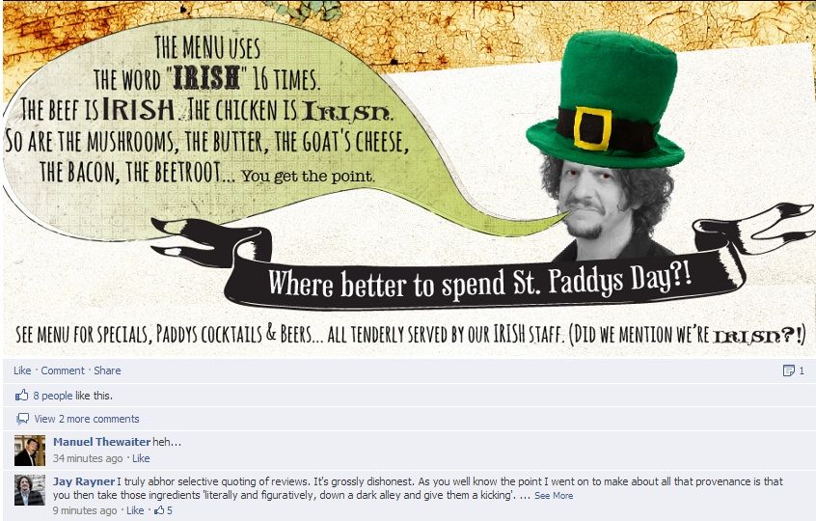Screen dimensions: 816x521
Task: Expand View 2 more comments
Action: tap(87, 419)
